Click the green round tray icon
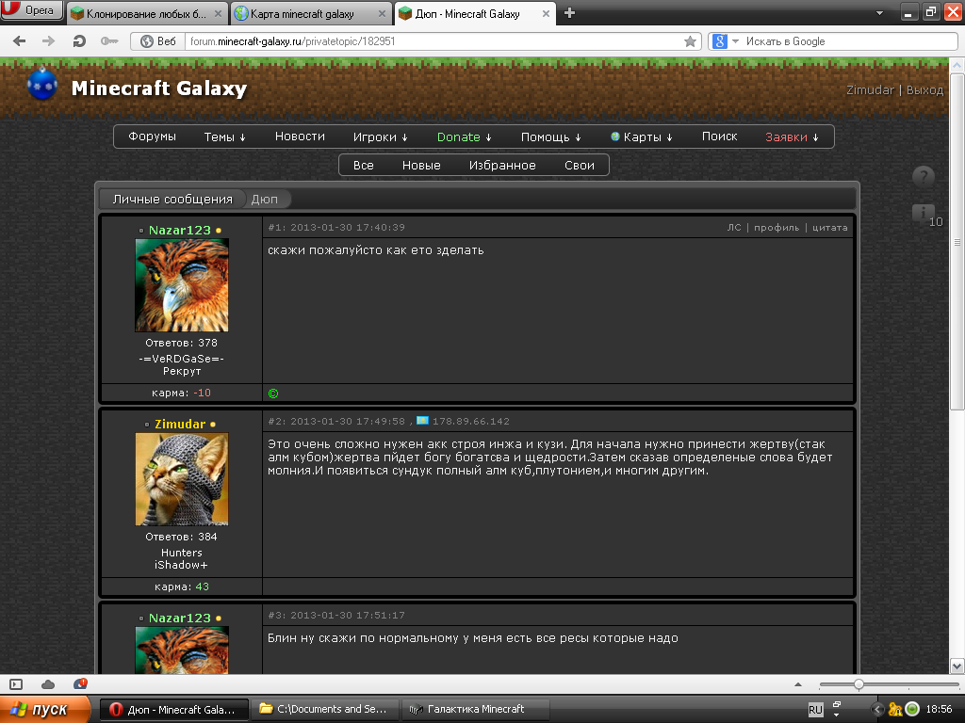Image resolution: width=965 pixels, height=723 pixels. point(912,710)
